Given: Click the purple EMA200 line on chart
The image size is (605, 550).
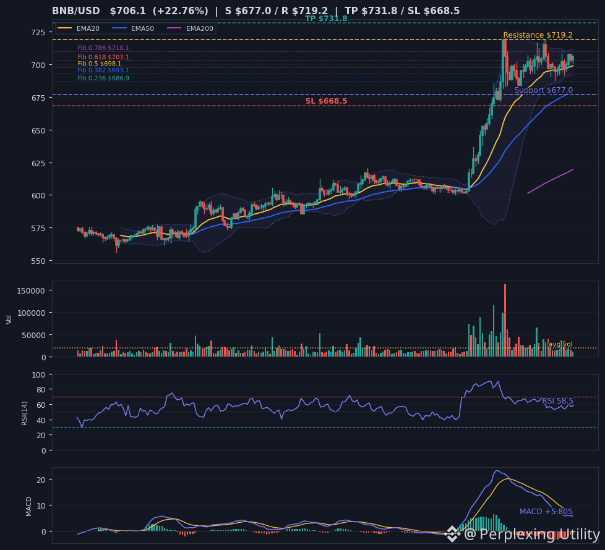Looking at the screenshot, I should point(550,181).
